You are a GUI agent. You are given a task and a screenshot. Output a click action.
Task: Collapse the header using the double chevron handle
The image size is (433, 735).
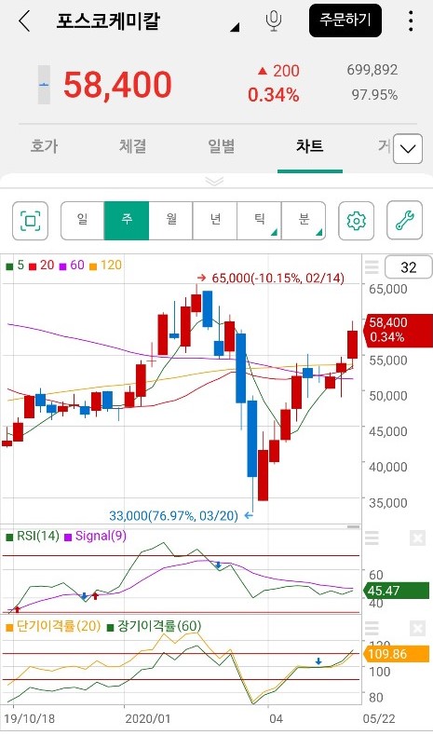coord(214,182)
